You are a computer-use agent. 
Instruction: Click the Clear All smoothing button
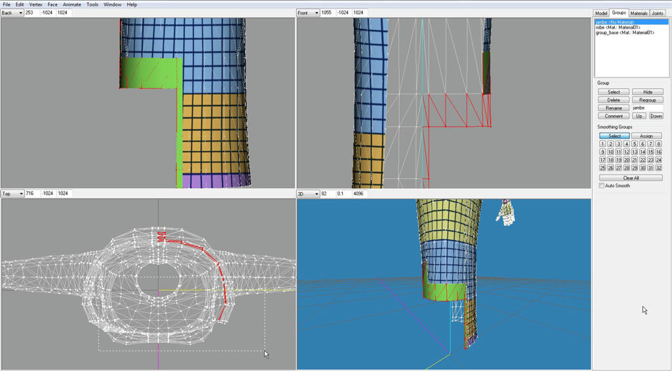[631, 178]
